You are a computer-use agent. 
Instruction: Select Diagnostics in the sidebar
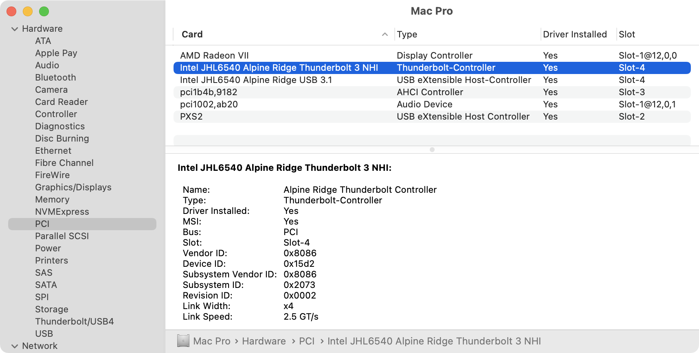(x=60, y=126)
